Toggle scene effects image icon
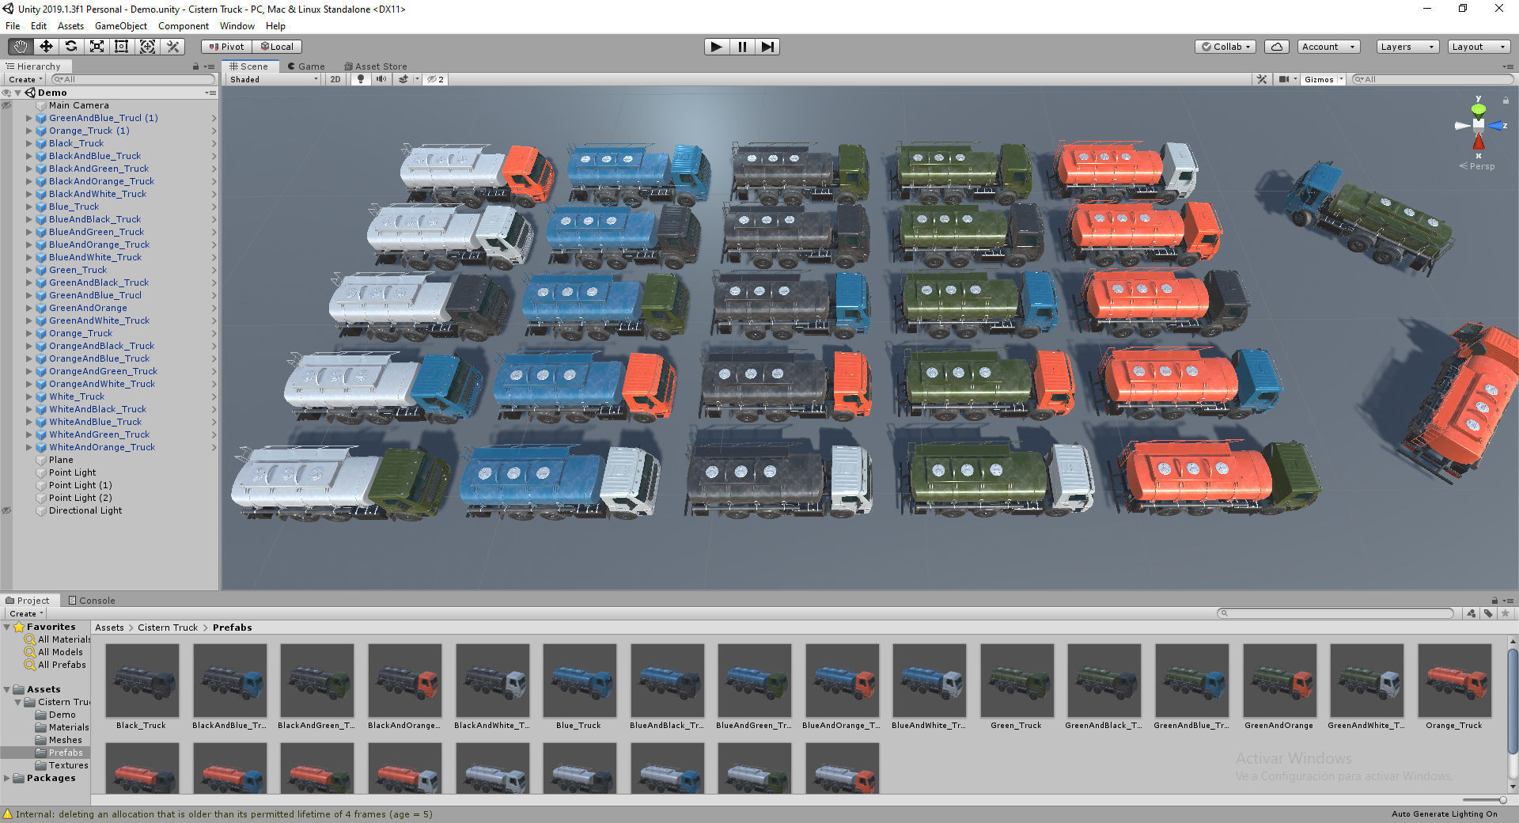 (405, 79)
